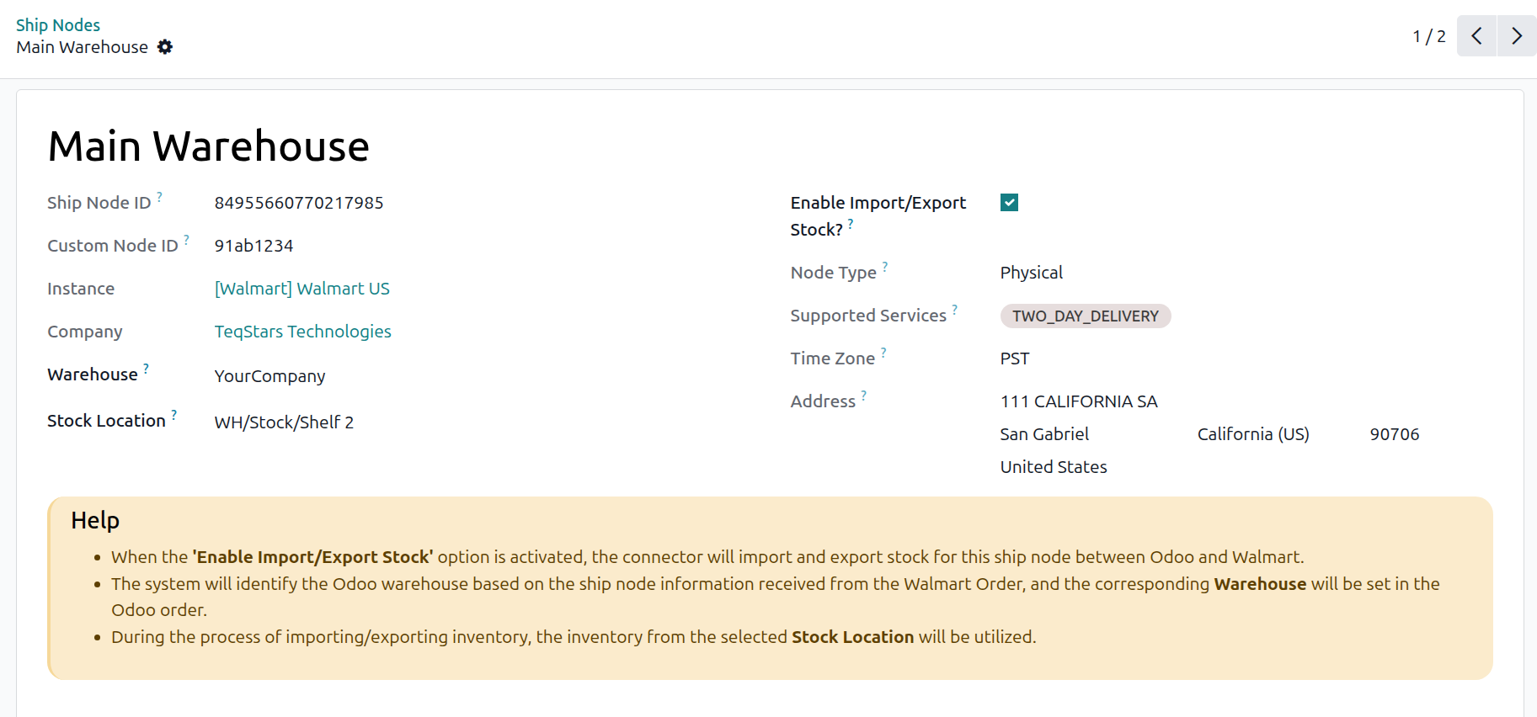
Task: Click the help tooltip icon next to Time Zone
Action: (x=883, y=352)
